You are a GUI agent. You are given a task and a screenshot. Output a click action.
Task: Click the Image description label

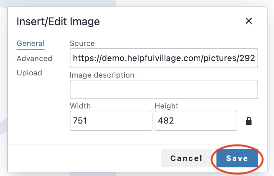pyautogui.click(x=102, y=75)
